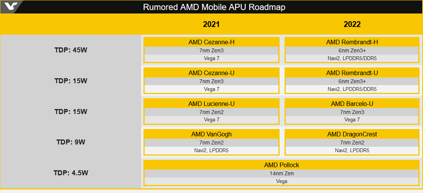
Task: Select the 'TDP: 15W' label beside Lucienne-U
Action: [71, 112]
